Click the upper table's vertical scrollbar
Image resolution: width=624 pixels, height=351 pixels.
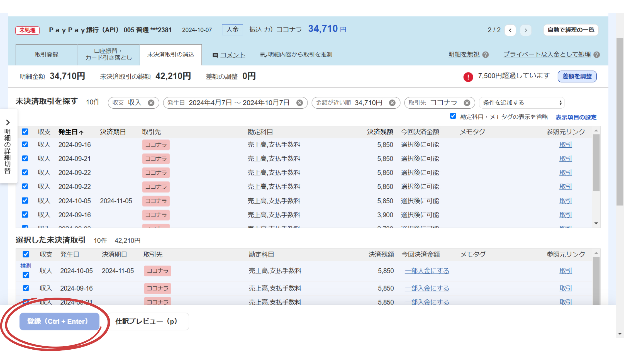pos(596,163)
